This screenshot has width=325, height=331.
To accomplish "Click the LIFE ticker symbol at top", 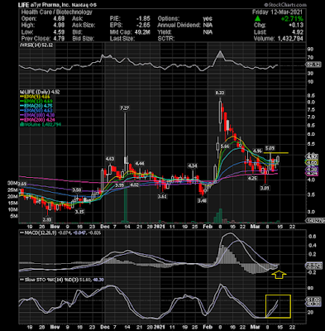I will [x=23, y=5].
